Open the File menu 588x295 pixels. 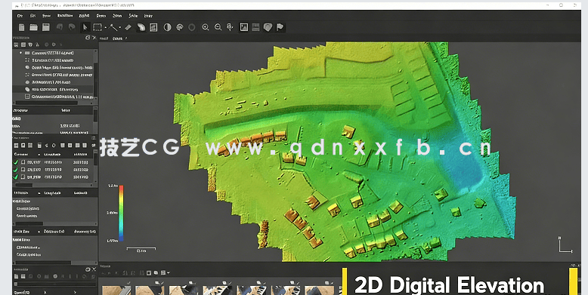coord(20,16)
